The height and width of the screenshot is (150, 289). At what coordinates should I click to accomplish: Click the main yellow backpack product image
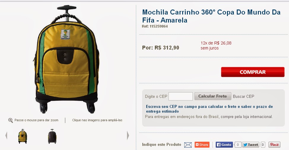[66, 60]
